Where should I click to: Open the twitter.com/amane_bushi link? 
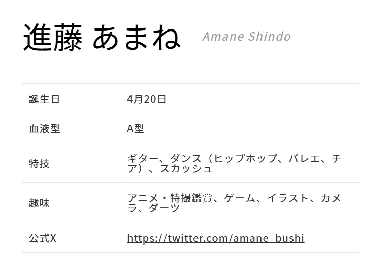pyautogui.click(x=216, y=238)
